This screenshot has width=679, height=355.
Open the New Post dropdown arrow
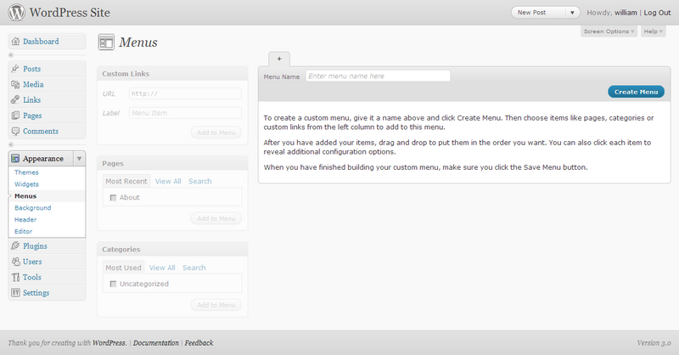point(572,13)
